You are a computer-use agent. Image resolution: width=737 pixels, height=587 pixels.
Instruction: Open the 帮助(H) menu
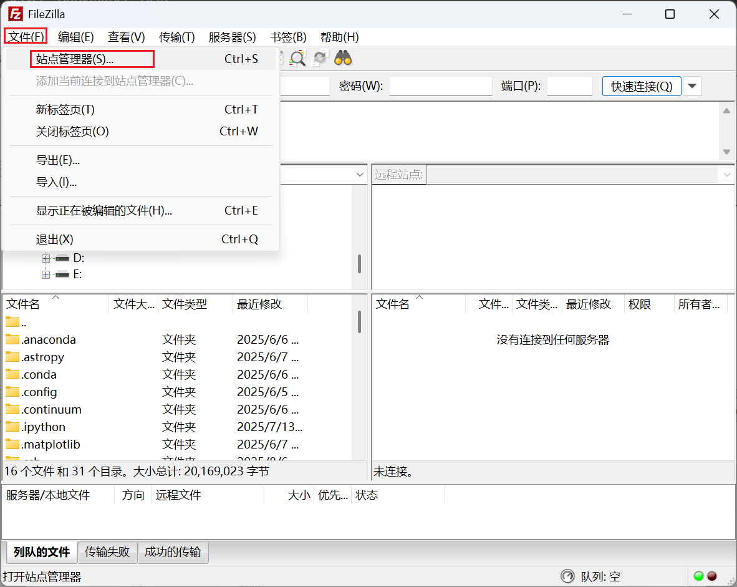pos(339,37)
